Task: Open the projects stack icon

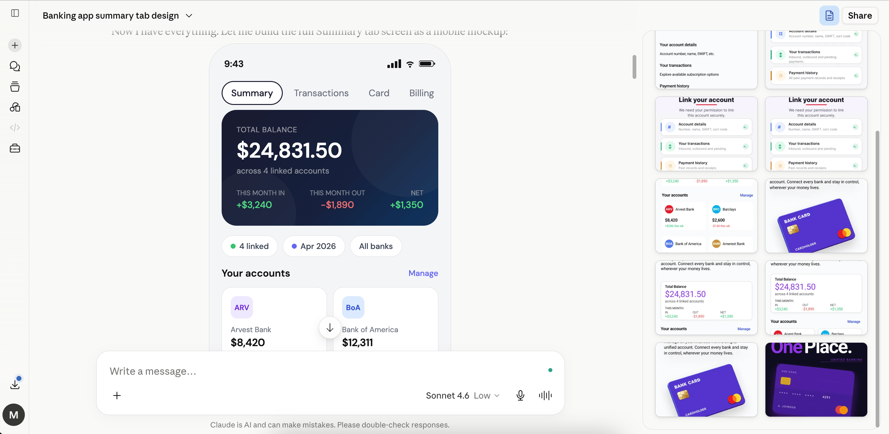Action: click(15, 86)
